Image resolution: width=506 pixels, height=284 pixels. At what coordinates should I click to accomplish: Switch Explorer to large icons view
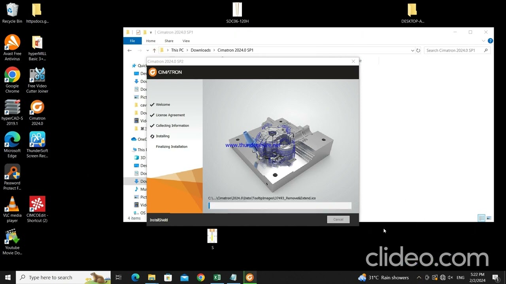pyautogui.click(x=489, y=218)
